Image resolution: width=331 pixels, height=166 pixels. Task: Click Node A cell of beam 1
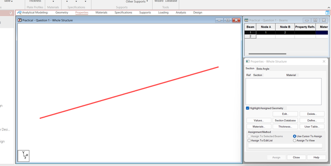click(266, 33)
